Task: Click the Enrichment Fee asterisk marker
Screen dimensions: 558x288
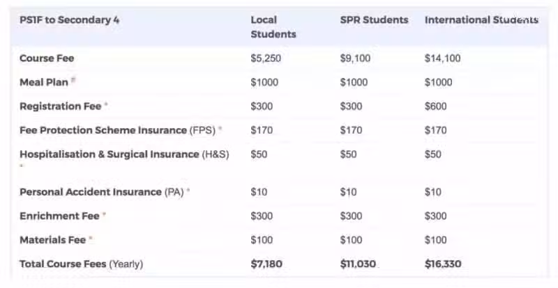Action: [x=104, y=214]
